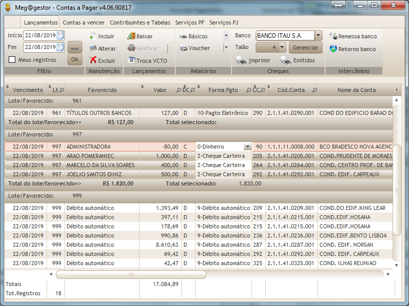Open Remessa banco exchange

click(333, 36)
